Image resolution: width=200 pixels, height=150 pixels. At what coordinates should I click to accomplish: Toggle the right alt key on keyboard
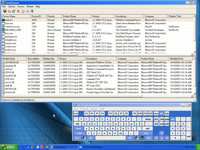pyautogui.click(x=130, y=138)
